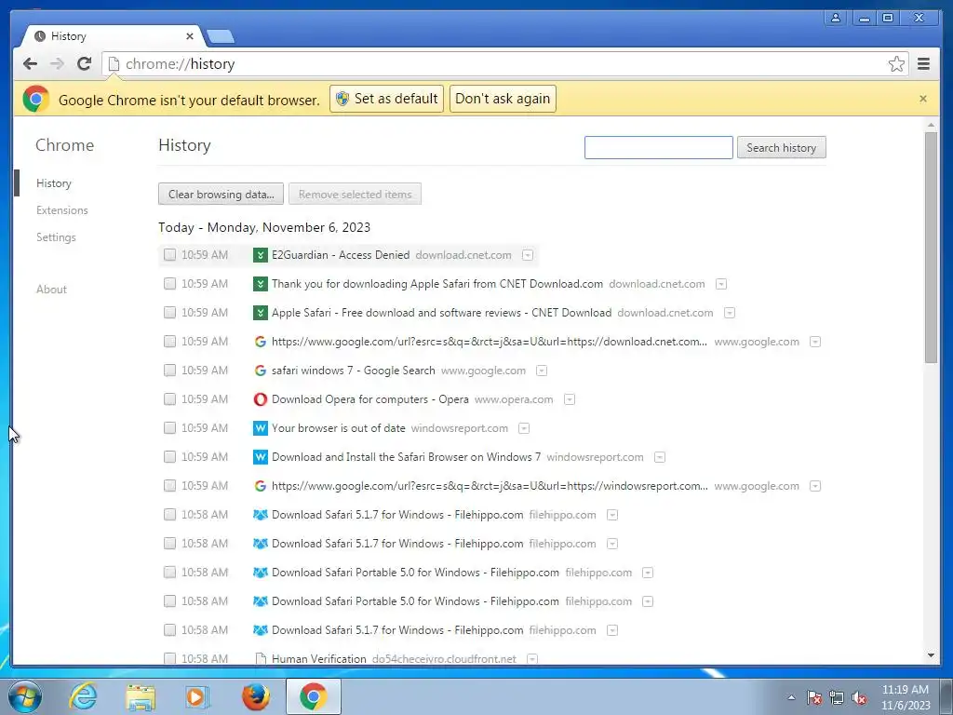Select the Chrome taskbar button

pos(313,696)
